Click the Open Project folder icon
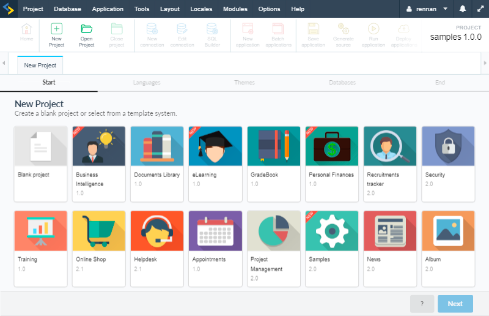This screenshot has width=489, height=316. point(87,29)
